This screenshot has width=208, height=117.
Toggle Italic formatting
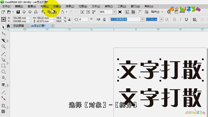pos(180,19)
